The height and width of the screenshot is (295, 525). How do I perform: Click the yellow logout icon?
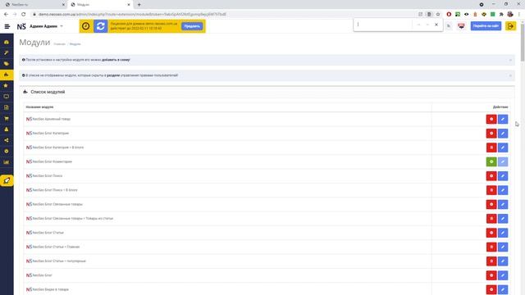510,25
